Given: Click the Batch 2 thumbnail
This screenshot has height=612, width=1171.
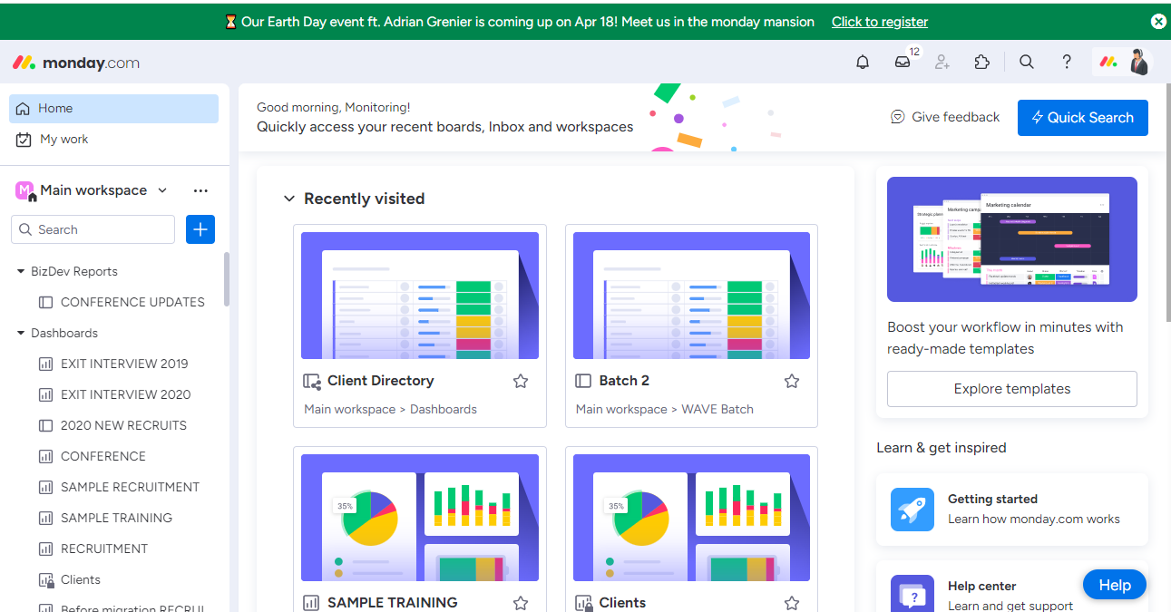Looking at the screenshot, I should pyautogui.click(x=691, y=296).
